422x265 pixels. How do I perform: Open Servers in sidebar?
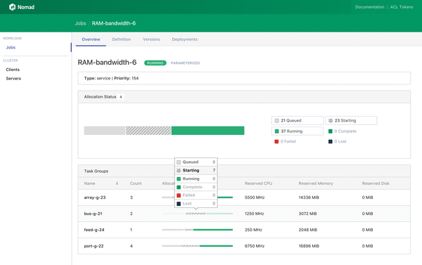pos(13,78)
